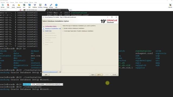Click green runInstaller in file listing

79,13
